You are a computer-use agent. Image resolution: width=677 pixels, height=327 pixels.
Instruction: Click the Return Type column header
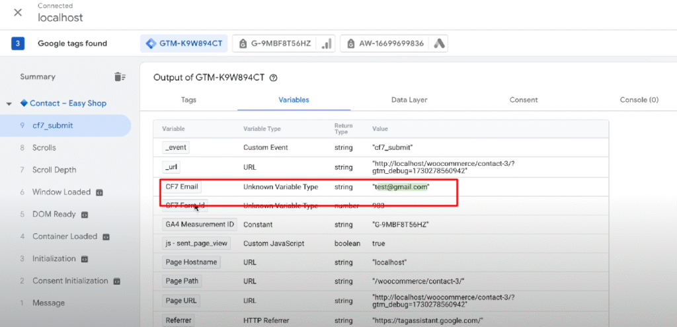click(343, 129)
